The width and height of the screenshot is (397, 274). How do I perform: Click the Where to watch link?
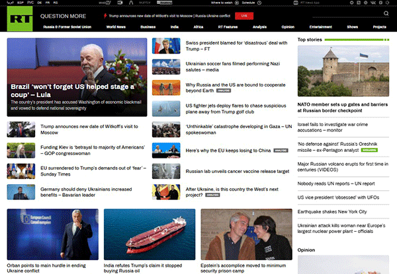[222, 3]
